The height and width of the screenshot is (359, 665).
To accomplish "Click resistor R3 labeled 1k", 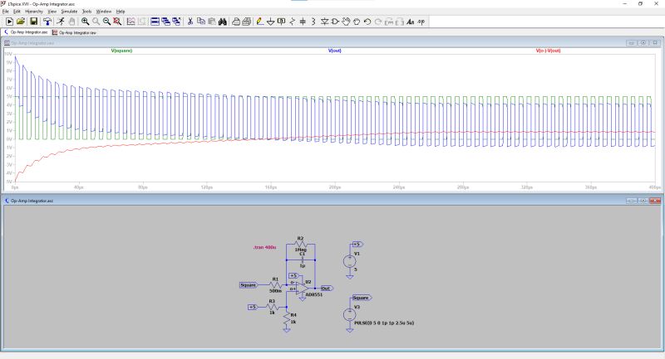I will point(272,307).
